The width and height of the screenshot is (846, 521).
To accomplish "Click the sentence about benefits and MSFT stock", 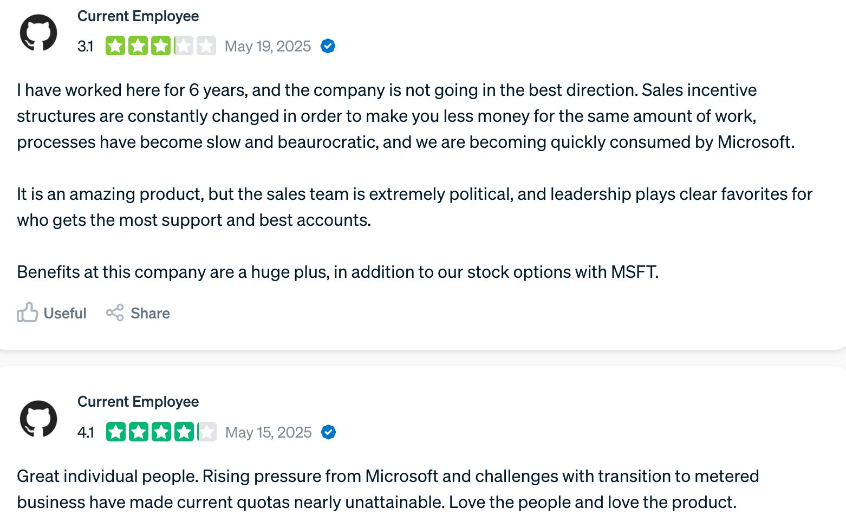I will point(337,272).
